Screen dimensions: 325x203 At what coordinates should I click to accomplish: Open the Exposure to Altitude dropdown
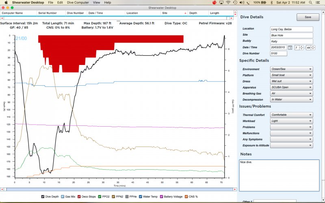[291, 145]
